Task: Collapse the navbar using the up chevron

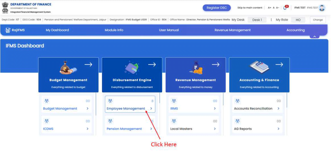Action: [x=315, y=37]
